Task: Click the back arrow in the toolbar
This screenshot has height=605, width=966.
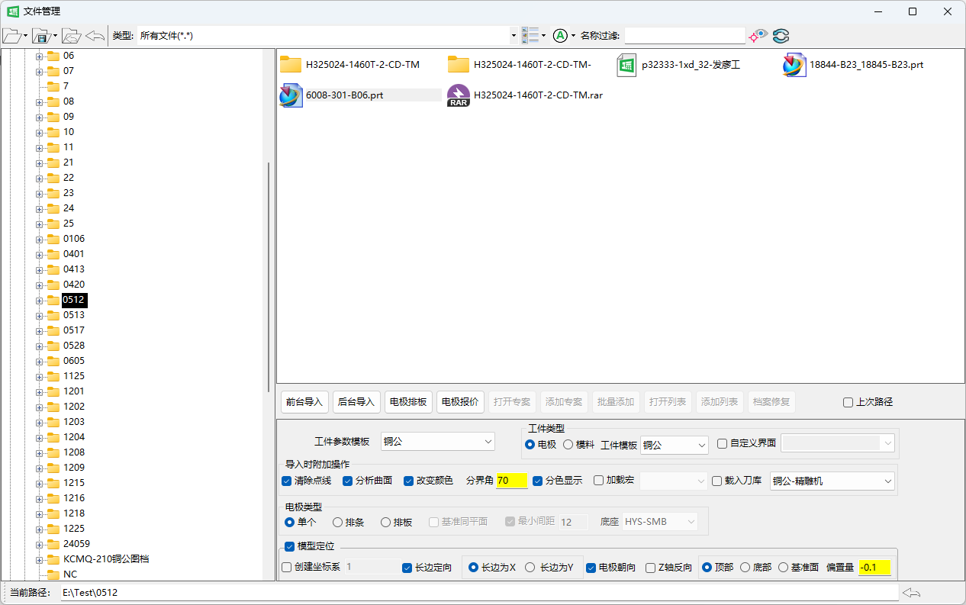Action: click(95, 36)
